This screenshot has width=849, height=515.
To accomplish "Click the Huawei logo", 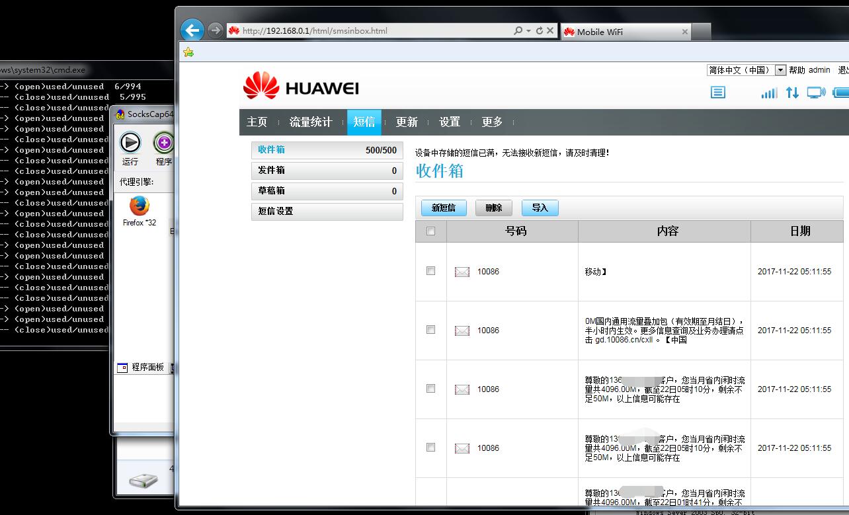I will point(301,86).
